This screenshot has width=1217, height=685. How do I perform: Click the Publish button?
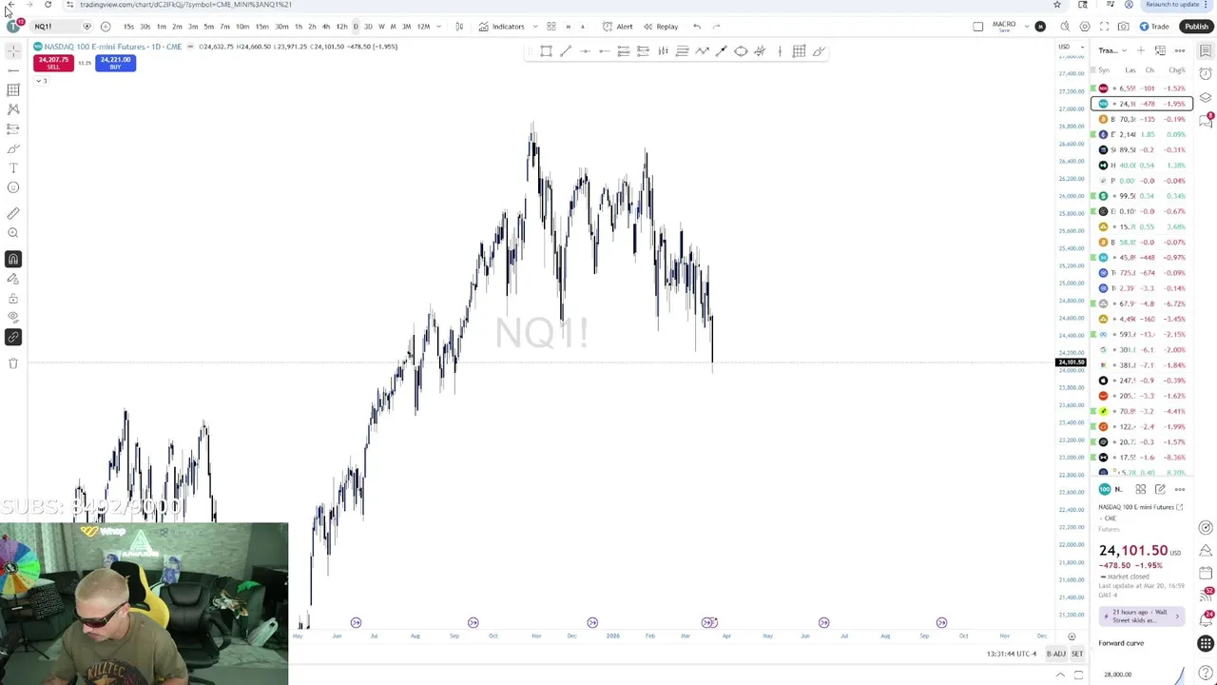tap(1196, 27)
